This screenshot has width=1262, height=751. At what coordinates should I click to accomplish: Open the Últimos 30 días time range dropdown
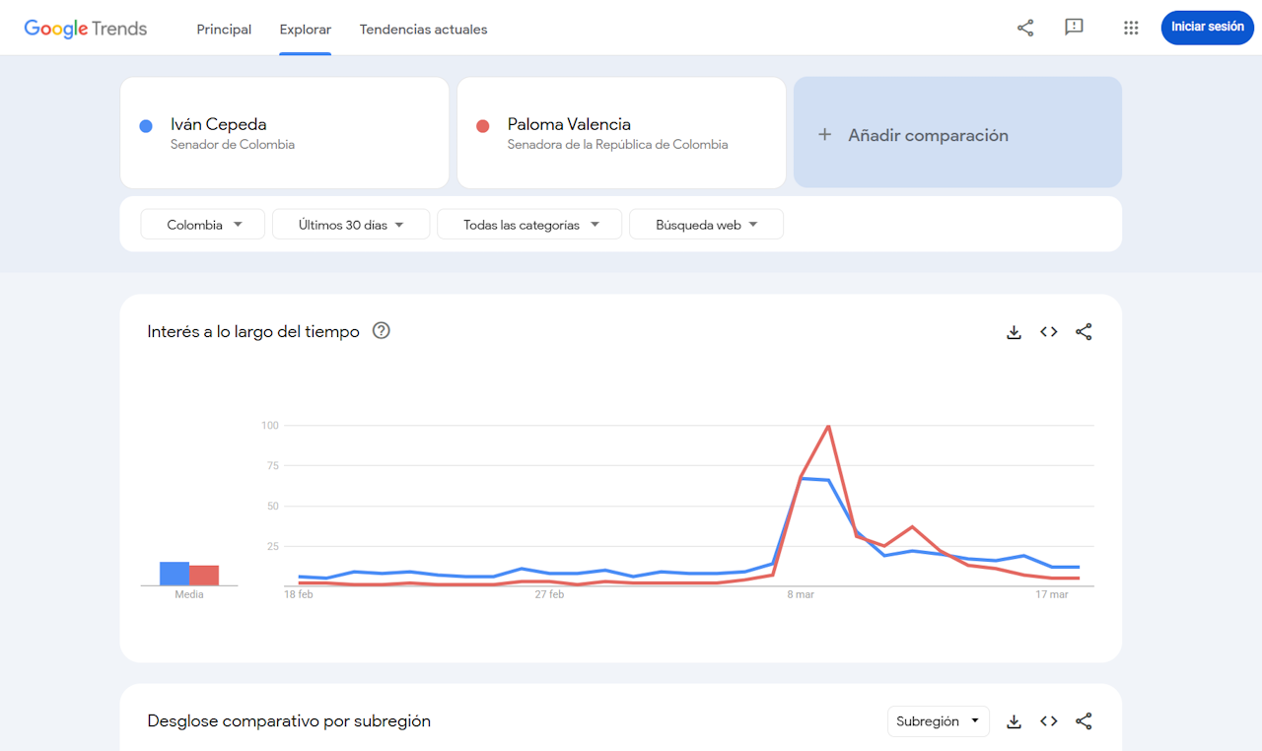tap(350, 224)
